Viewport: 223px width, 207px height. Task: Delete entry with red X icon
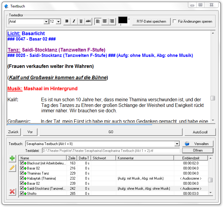(12, 192)
